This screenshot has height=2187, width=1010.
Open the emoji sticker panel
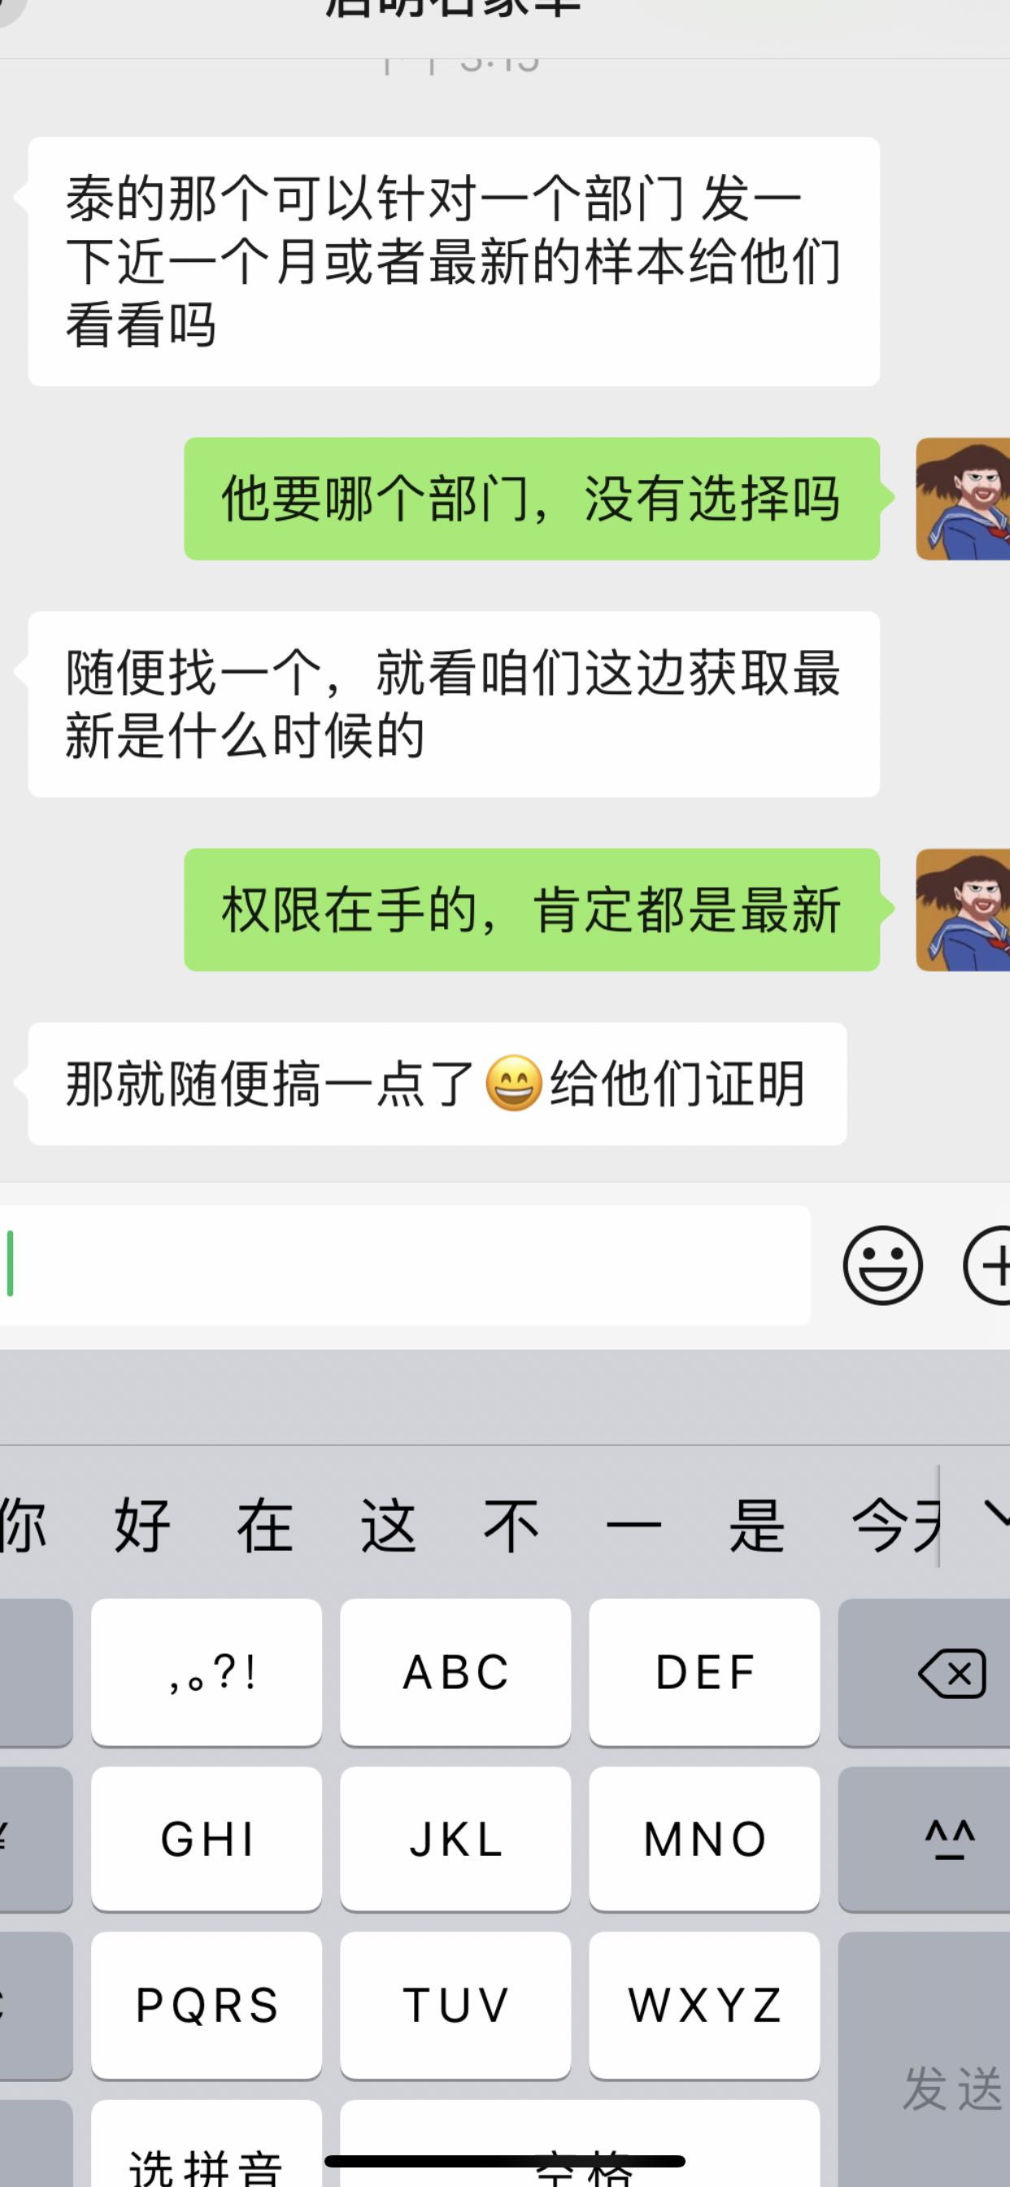pos(882,1264)
